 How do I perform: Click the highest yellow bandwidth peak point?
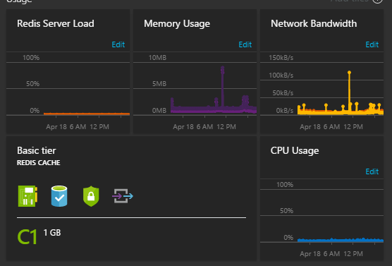349,73
